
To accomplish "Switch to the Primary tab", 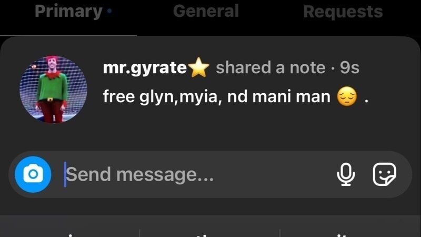I will tap(68, 11).
